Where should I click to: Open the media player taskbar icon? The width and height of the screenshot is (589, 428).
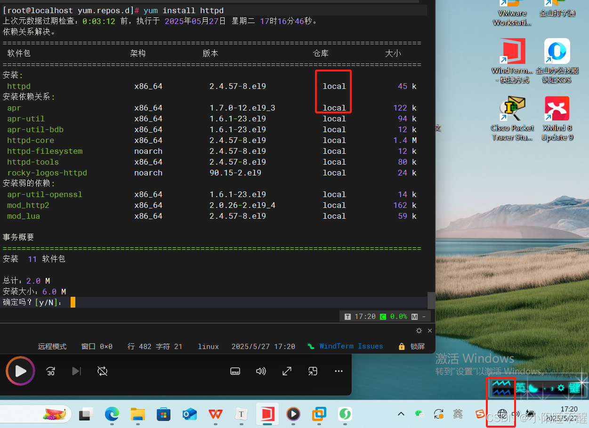point(293,414)
